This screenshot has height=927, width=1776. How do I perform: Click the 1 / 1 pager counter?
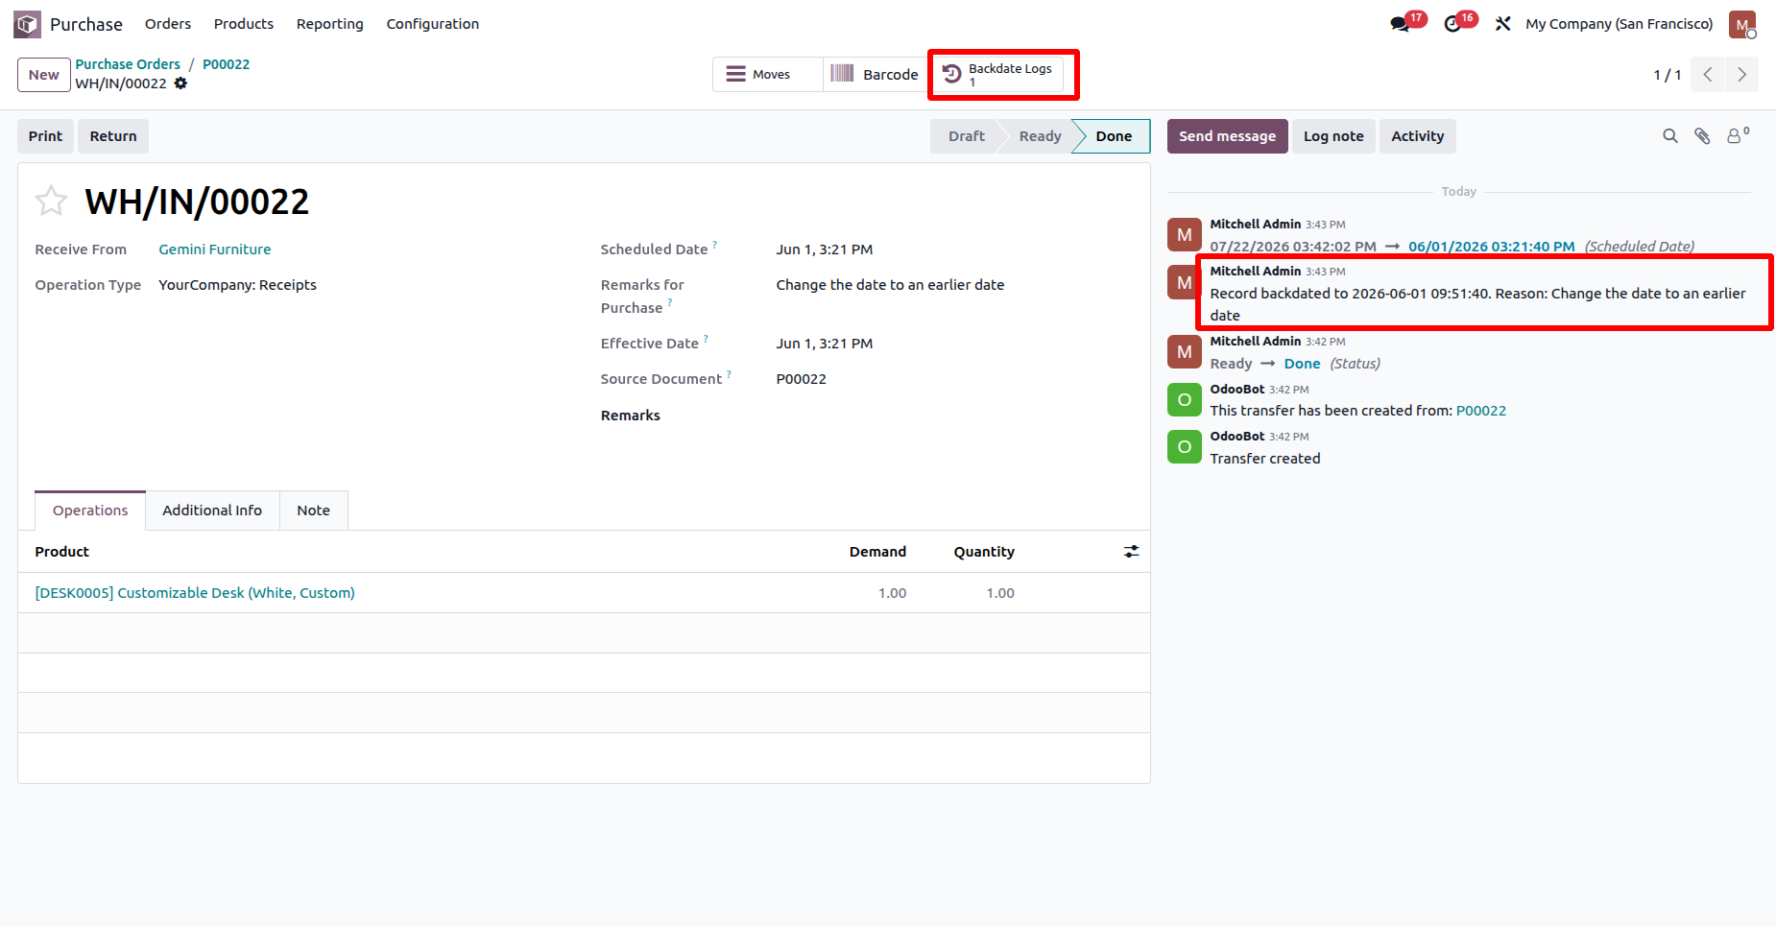pos(1667,75)
